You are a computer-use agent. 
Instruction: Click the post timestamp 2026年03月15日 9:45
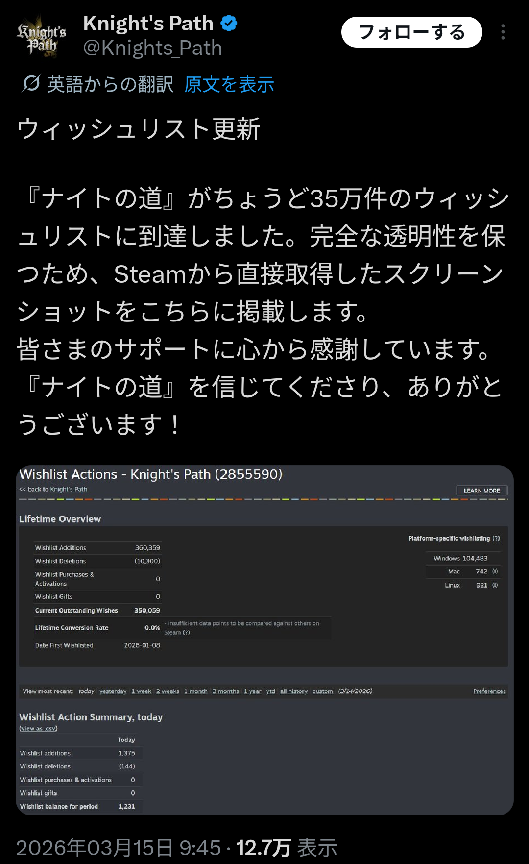coord(119,848)
